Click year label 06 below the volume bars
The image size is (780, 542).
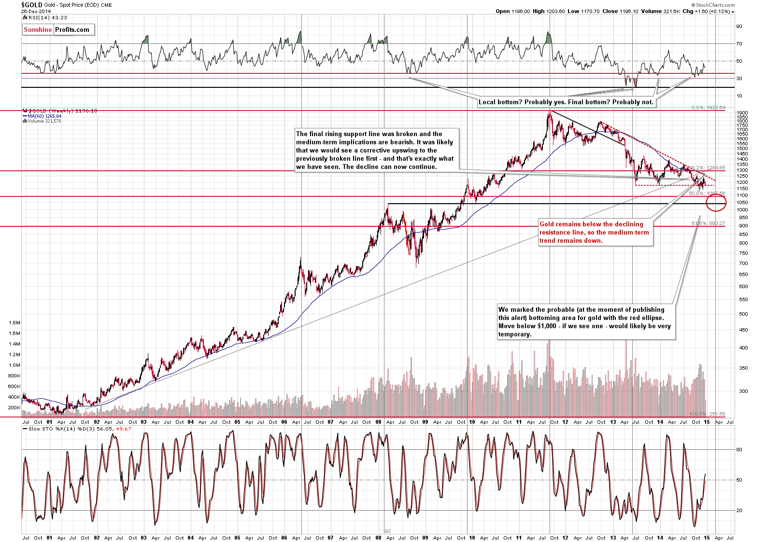(x=284, y=422)
